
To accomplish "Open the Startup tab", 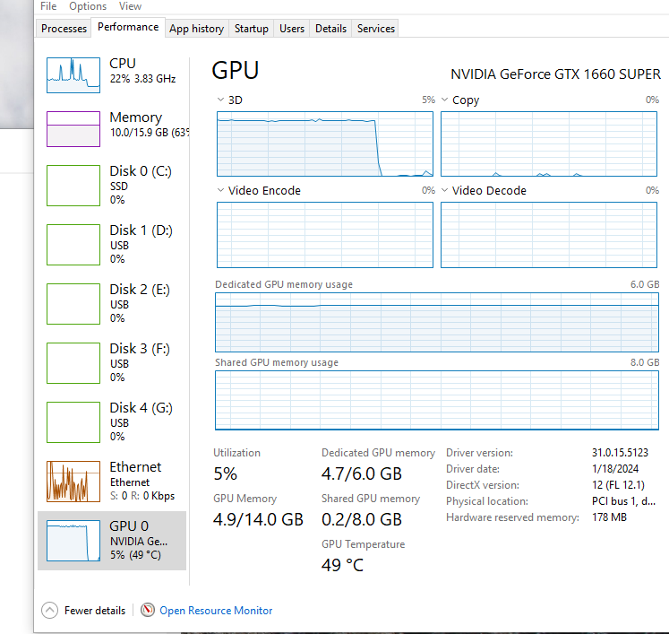I will tap(252, 28).
